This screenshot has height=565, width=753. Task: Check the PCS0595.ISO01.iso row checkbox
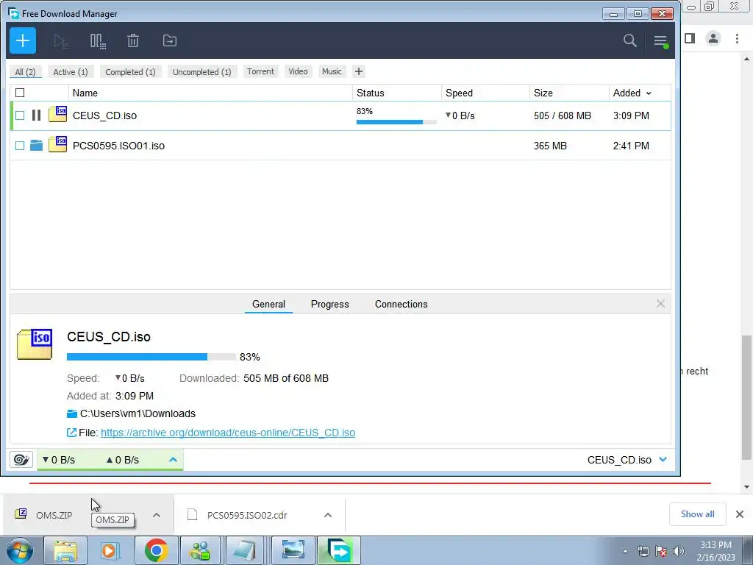pos(20,146)
